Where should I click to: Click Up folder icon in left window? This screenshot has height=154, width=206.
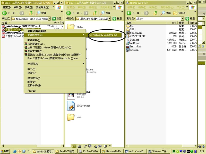pos(31,13)
